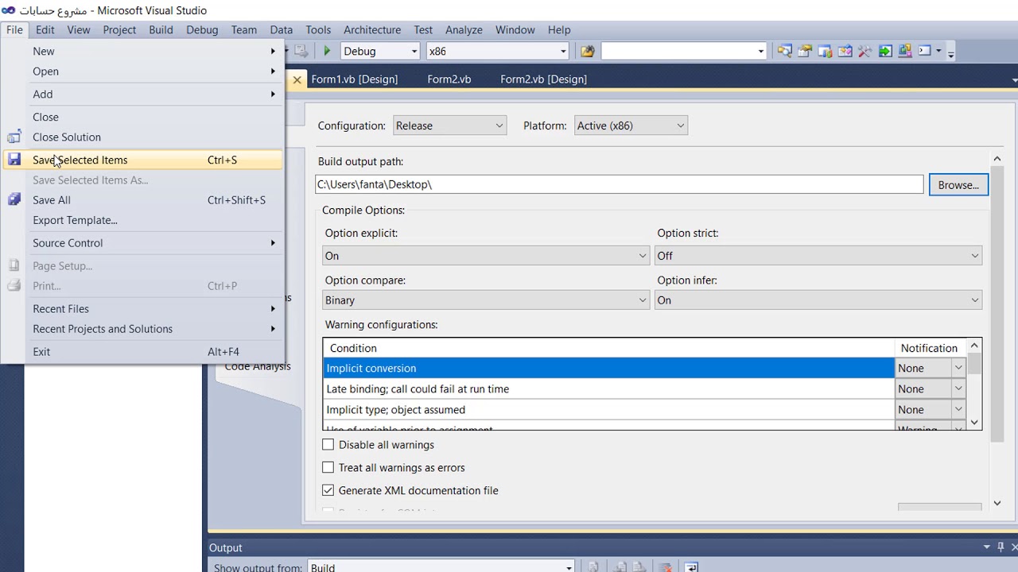Open the Configuration dropdown showing Release
This screenshot has height=572, width=1018.
click(x=449, y=126)
